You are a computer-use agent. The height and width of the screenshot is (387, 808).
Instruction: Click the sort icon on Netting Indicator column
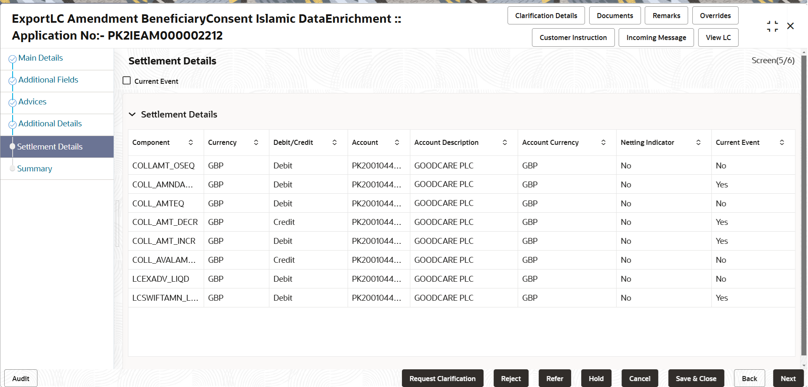click(x=699, y=142)
